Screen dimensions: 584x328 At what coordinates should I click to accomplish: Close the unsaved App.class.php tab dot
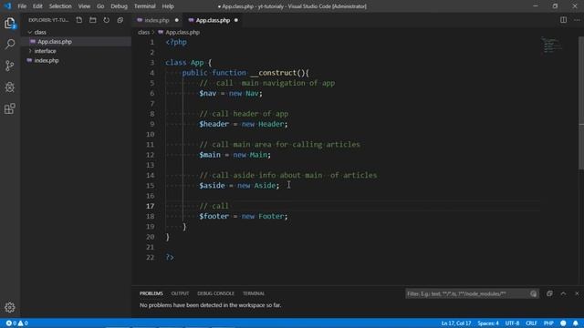(x=235, y=20)
